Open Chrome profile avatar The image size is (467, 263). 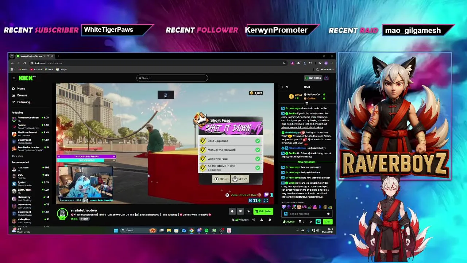[x=326, y=63]
